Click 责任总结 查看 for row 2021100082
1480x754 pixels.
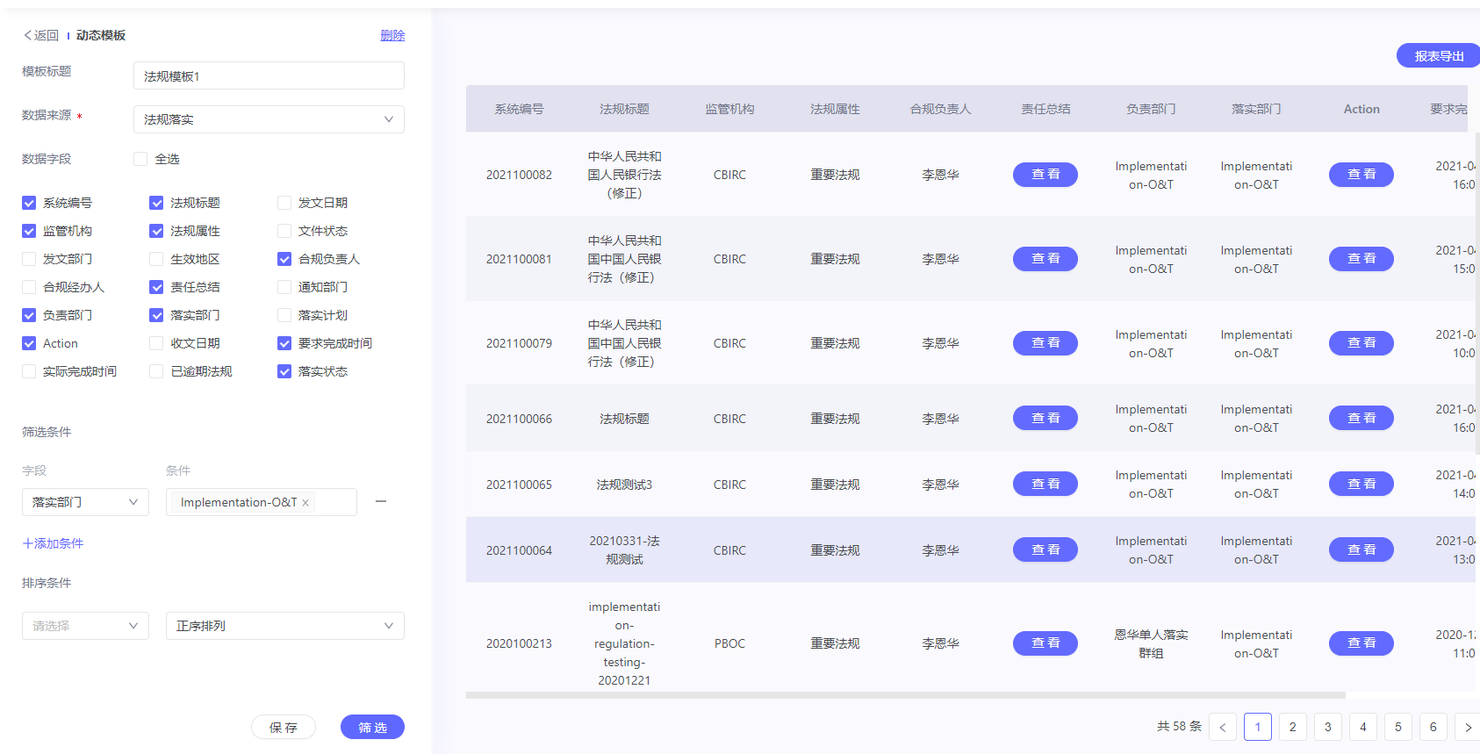coord(1045,175)
